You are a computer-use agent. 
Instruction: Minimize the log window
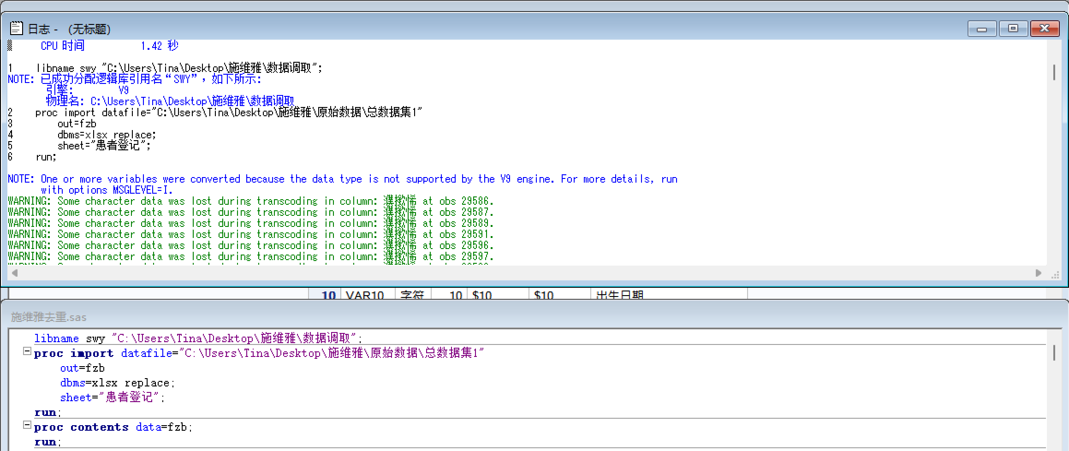pyautogui.click(x=982, y=29)
